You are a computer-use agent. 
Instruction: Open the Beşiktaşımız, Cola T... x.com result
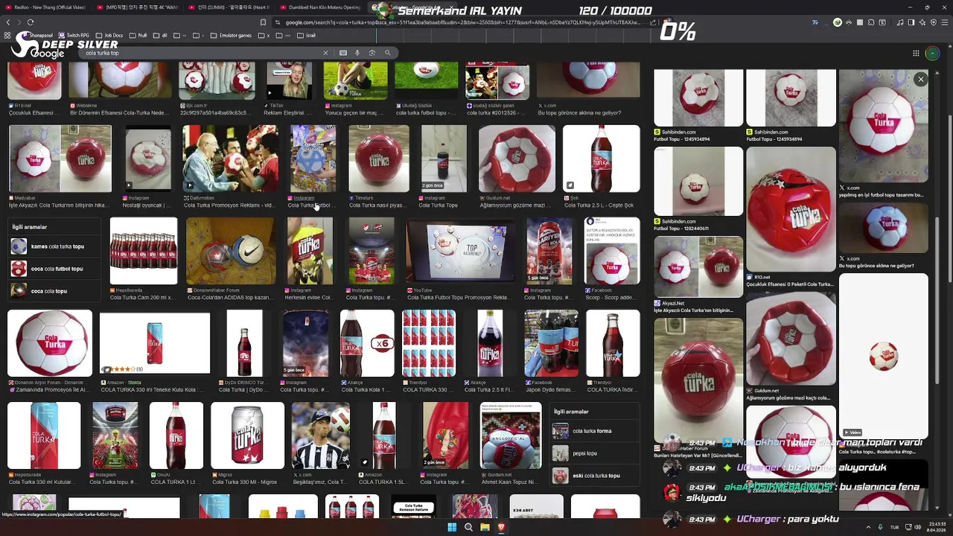(x=321, y=435)
